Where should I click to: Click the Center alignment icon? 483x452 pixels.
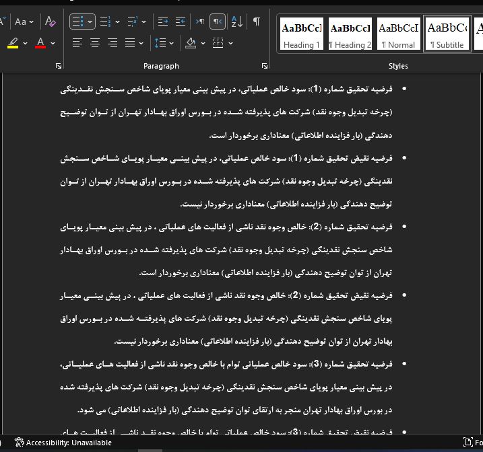(95, 43)
